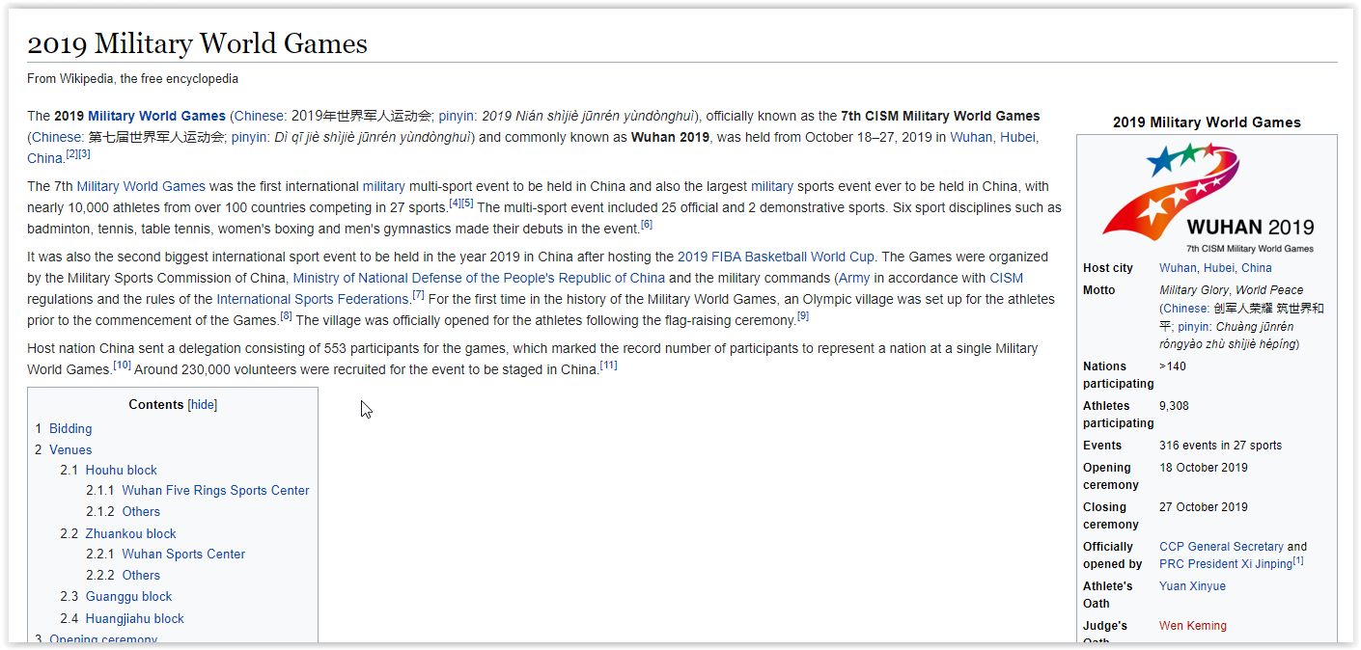The width and height of the screenshot is (1361, 650).
Task: Open citation [3] in the first paragraph
Action: (84, 154)
